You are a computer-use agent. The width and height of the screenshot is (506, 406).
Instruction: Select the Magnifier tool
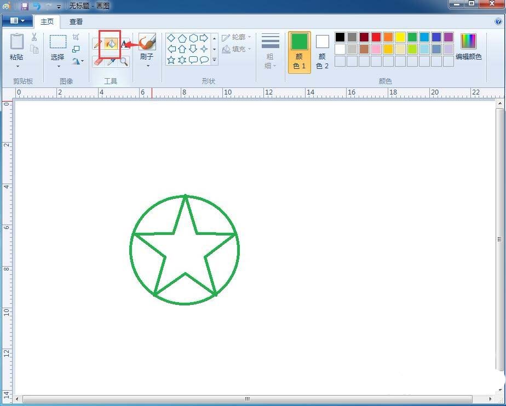(124, 61)
